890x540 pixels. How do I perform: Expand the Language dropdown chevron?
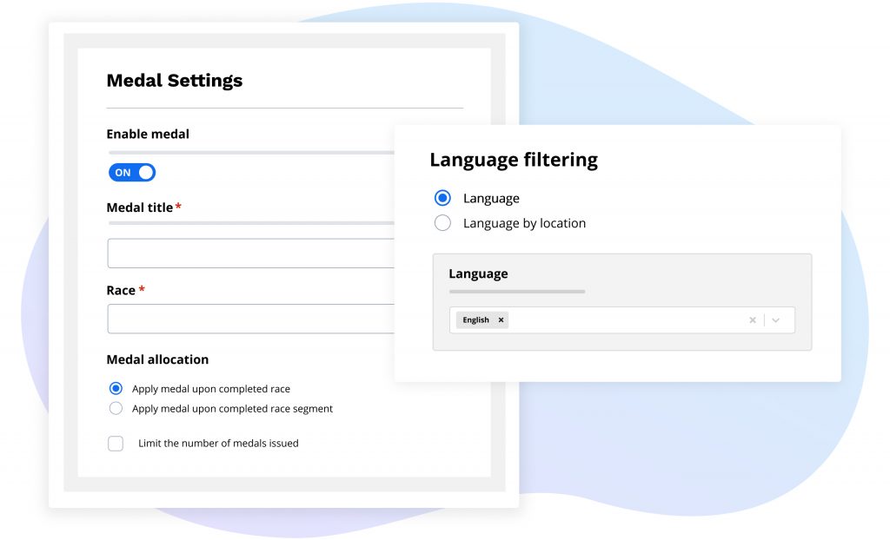(776, 320)
